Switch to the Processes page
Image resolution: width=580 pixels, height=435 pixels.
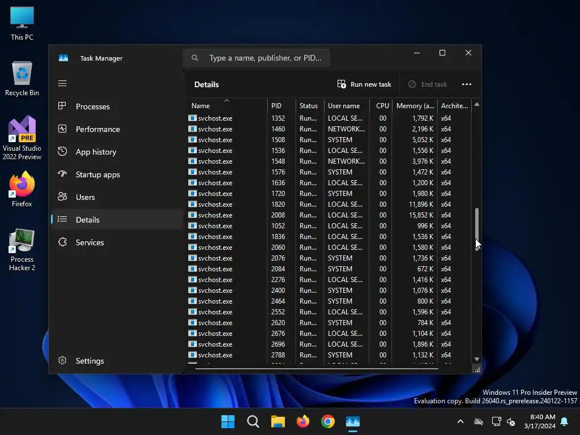(117, 106)
